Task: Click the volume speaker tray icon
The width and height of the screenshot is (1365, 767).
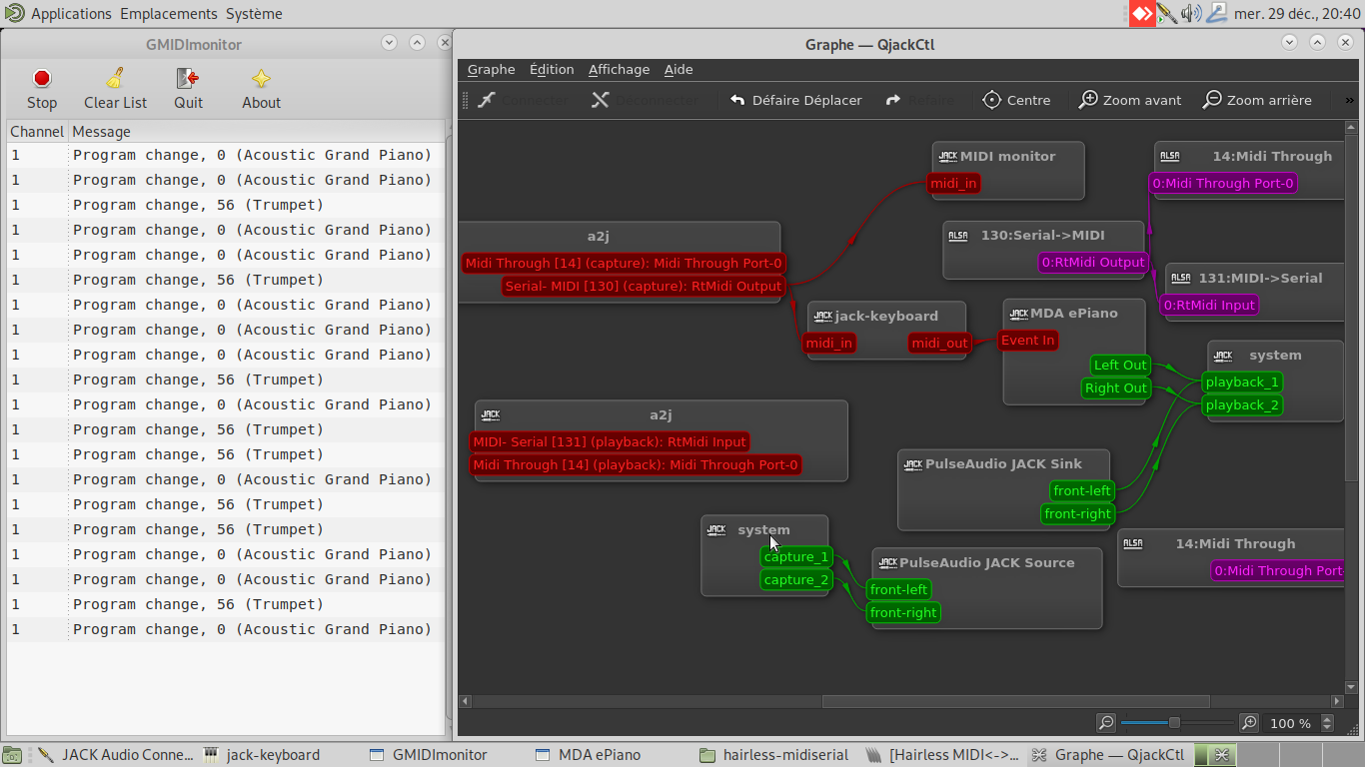Action: point(1191,14)
